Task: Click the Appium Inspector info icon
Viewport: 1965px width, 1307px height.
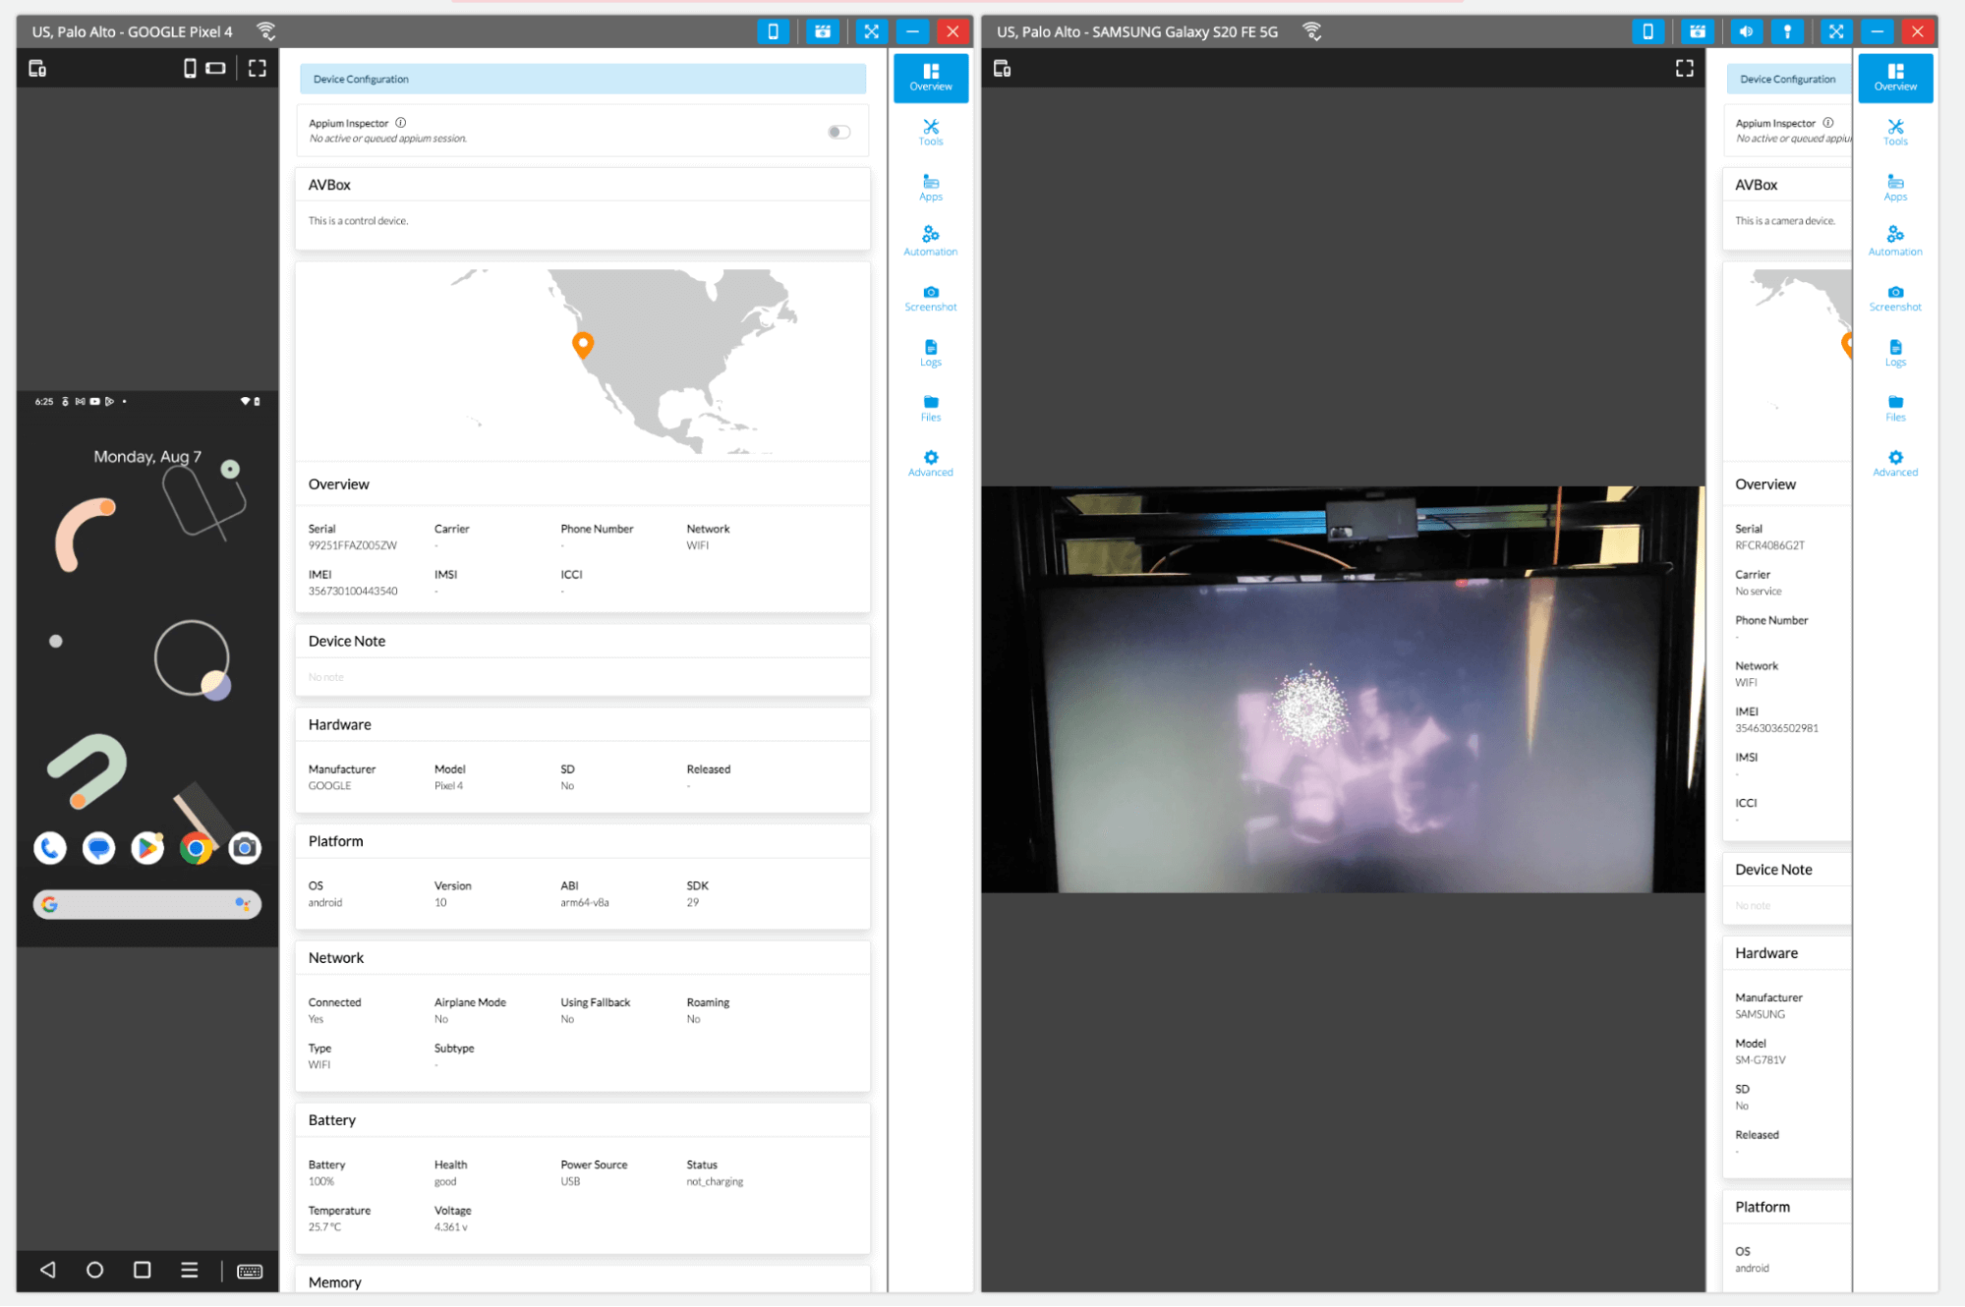Action: [400, 122]
